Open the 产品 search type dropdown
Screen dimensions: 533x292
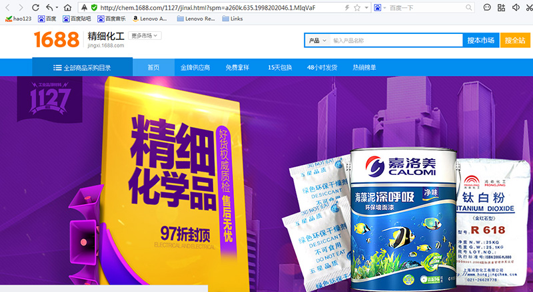tap(318, 41)
